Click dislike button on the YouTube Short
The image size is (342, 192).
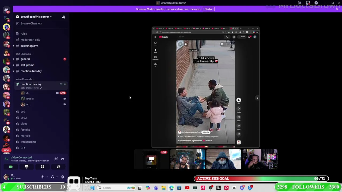(239, 109)
